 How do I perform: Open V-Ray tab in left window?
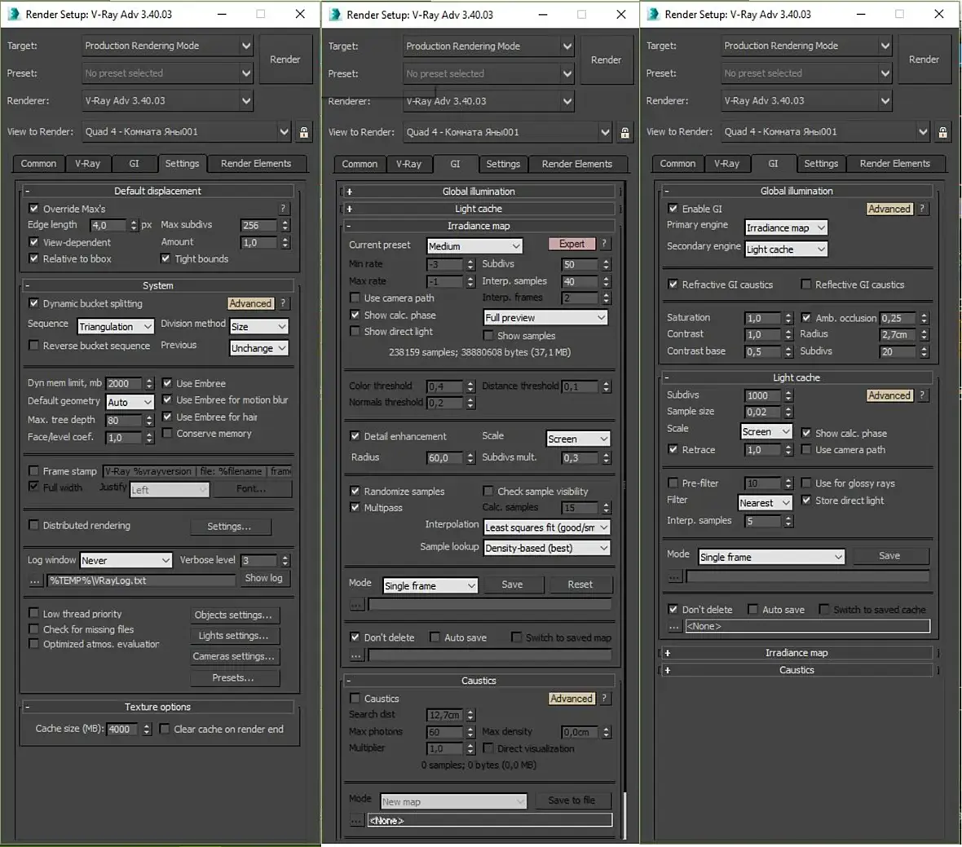click(87, 163)
